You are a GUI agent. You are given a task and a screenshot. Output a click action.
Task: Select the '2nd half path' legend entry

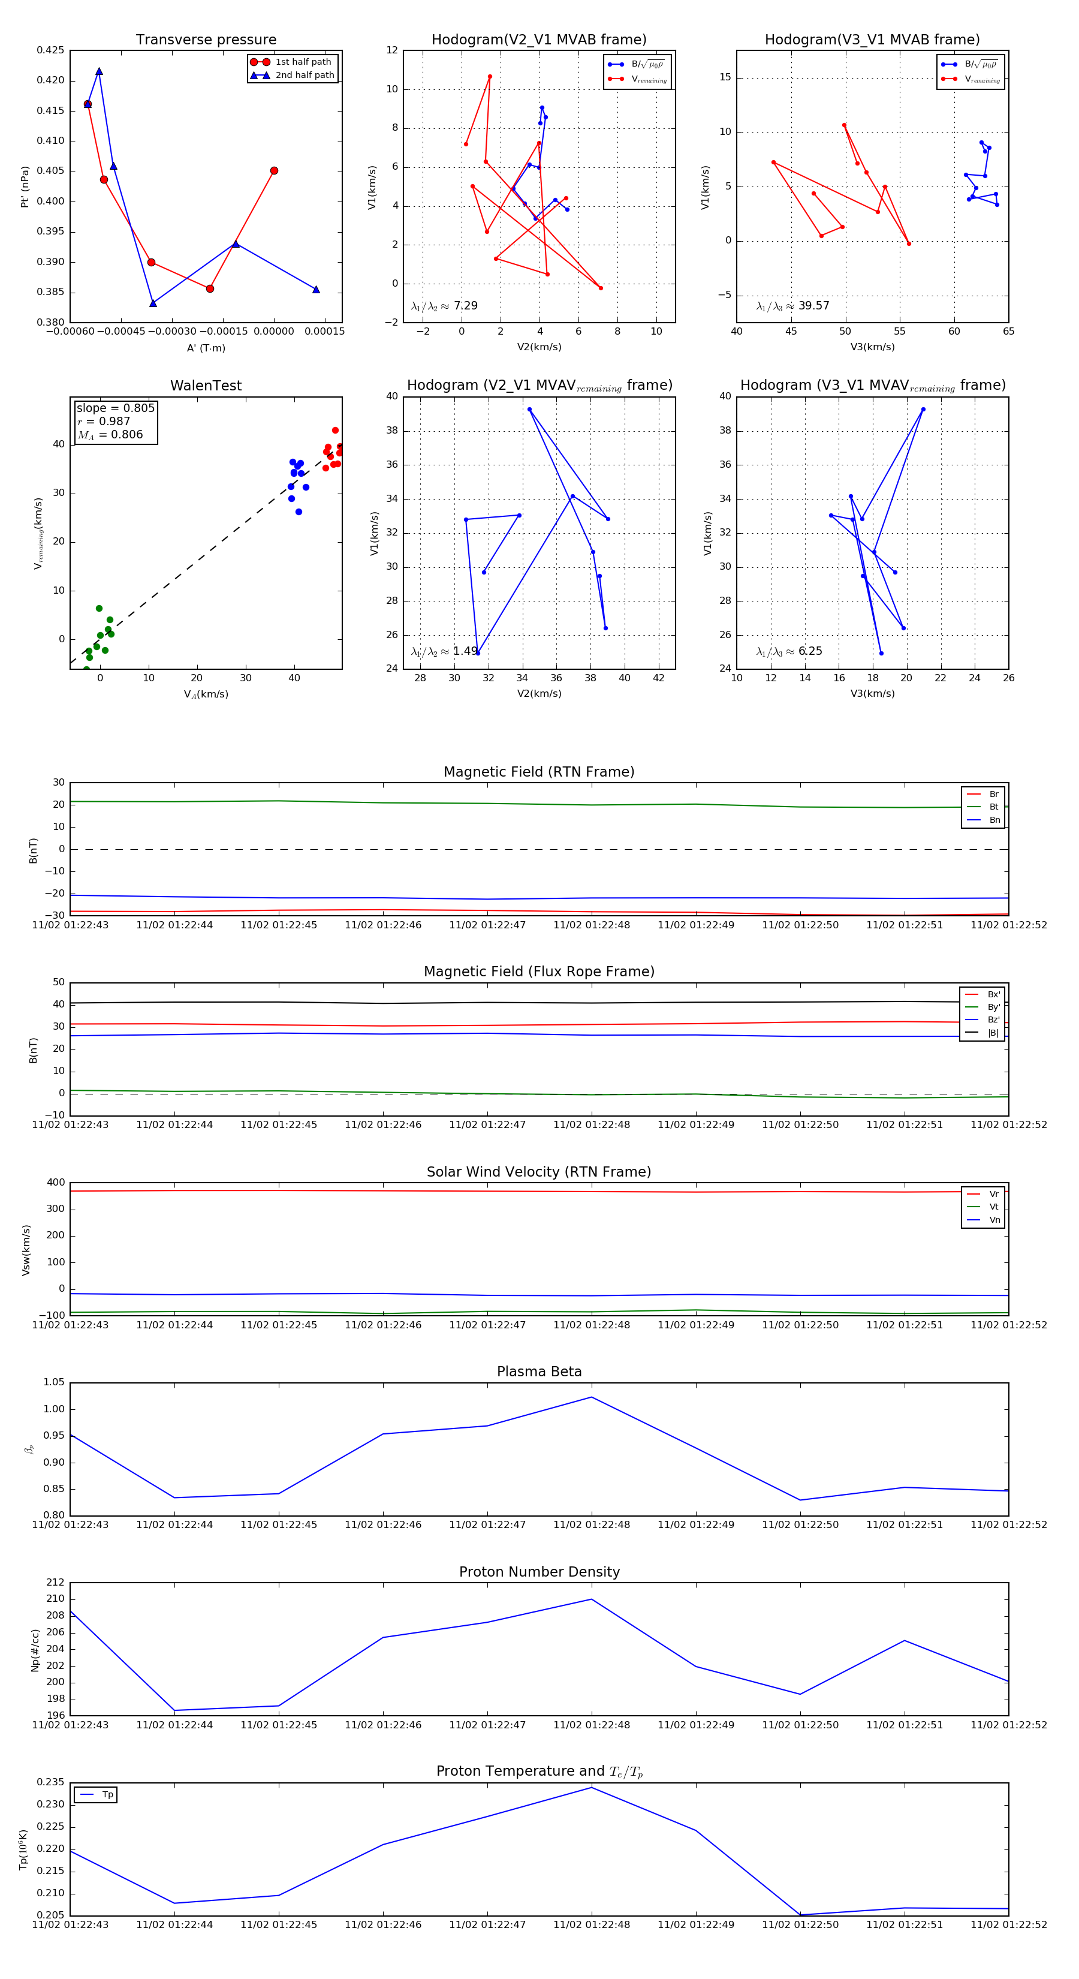pos(292,76)
